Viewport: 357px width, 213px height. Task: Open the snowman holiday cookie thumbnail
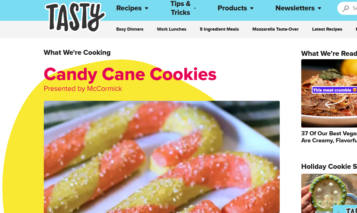pos(329,193)
